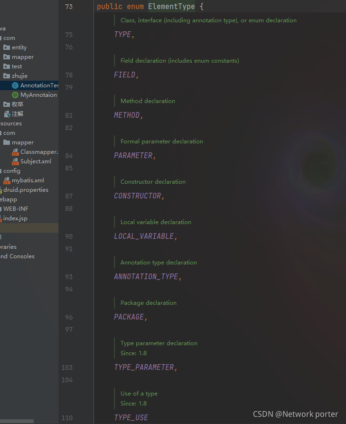Open AnnotationTest in the project tree

(39, 85)
